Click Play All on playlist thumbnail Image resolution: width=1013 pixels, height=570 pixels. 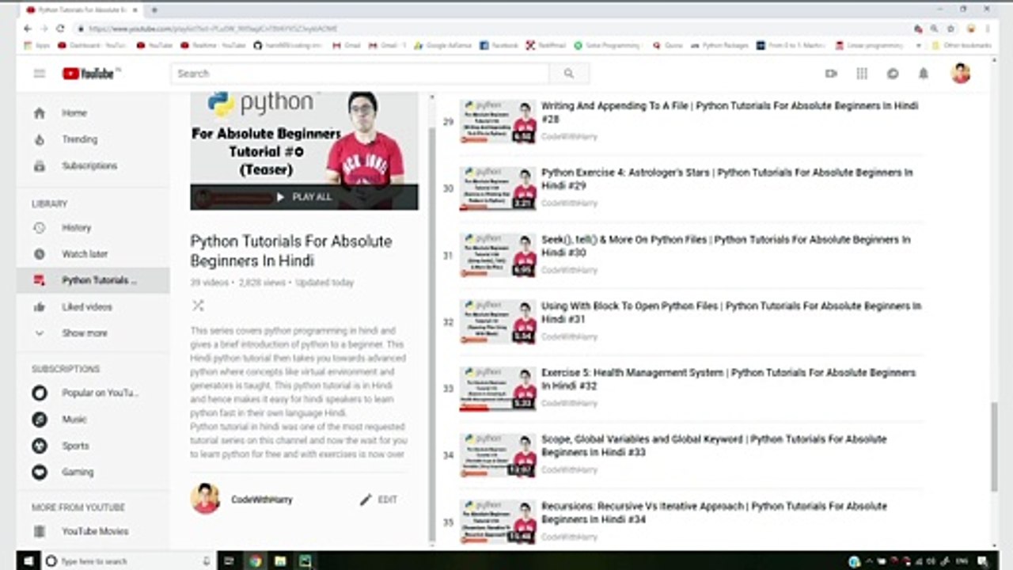pyautogui.click(x=304, y=197)
